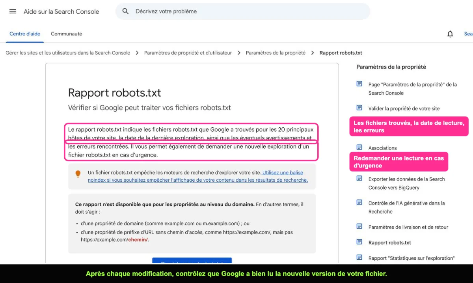This screenshot has width=473, height=283.
Task: Click the Rapport robots.txt breadcrumb item
Action: point(341,53)
